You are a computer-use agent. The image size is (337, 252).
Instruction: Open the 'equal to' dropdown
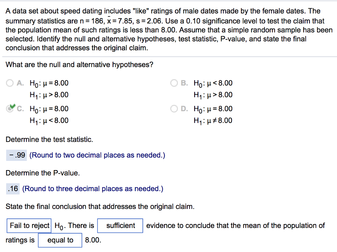click(60, 240)
